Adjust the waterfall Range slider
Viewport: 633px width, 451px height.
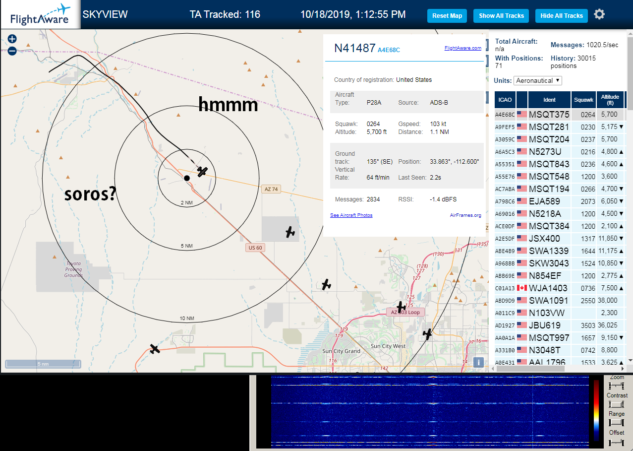click(x=617, y=423)
